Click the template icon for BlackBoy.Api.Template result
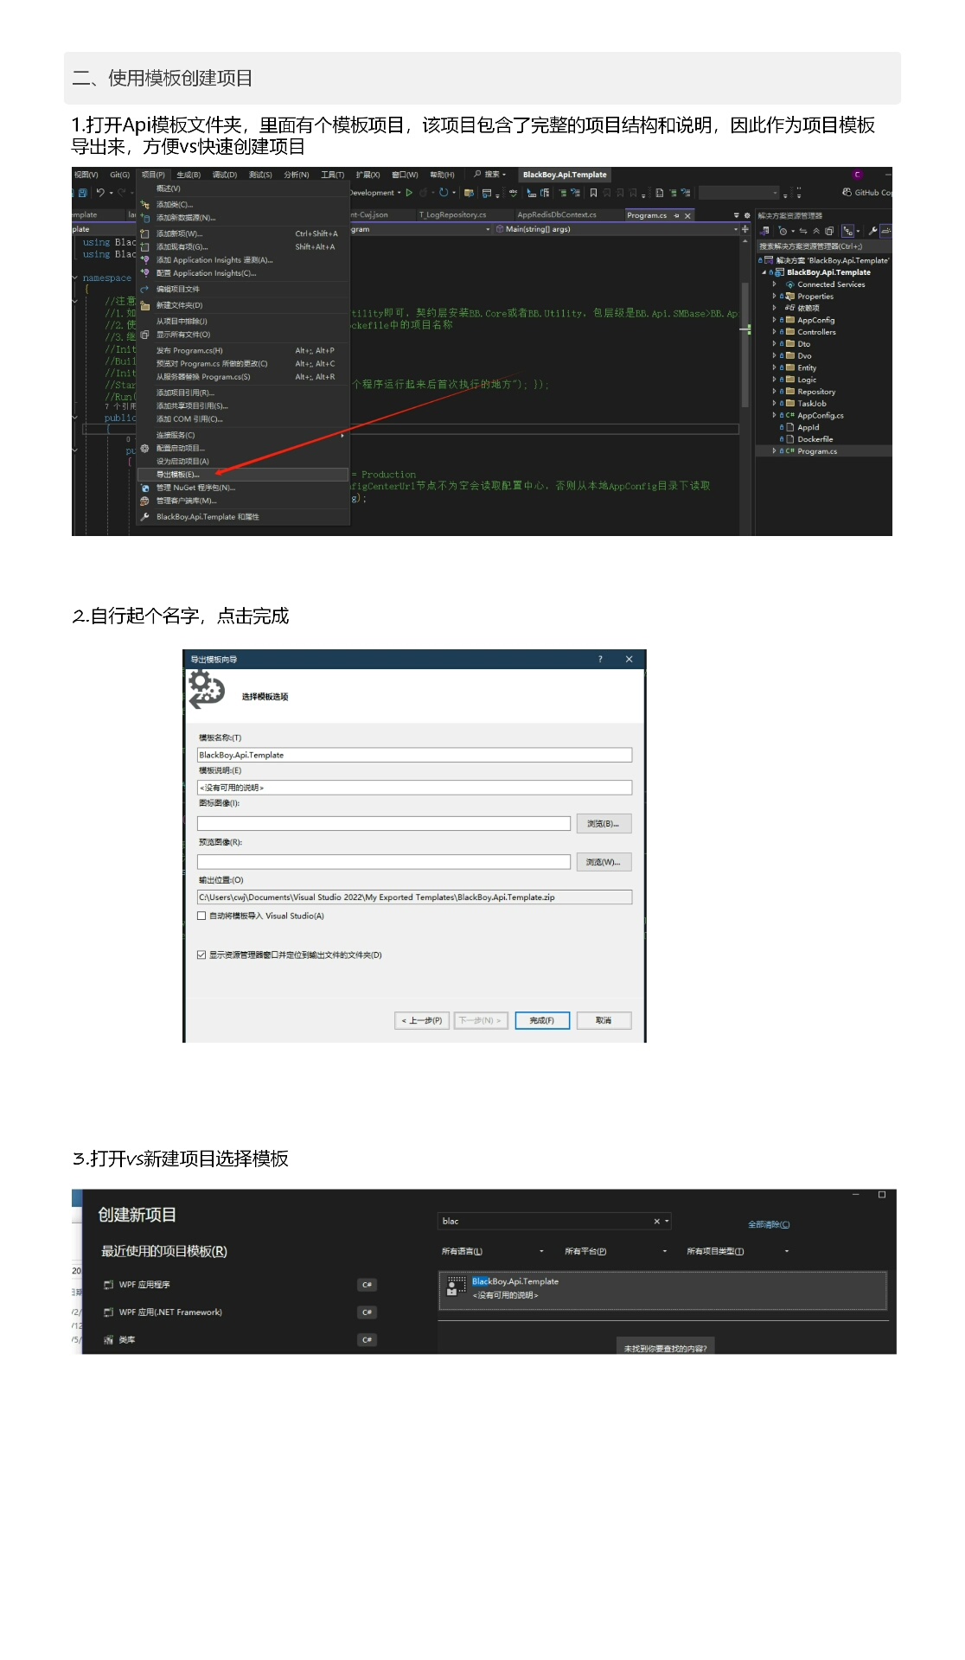The height and width of the screenshot is (1660, 965). pyautogui.click(x=456, y=1287)
